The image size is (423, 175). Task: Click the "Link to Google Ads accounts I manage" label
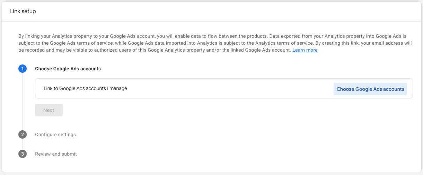point(85,89)
